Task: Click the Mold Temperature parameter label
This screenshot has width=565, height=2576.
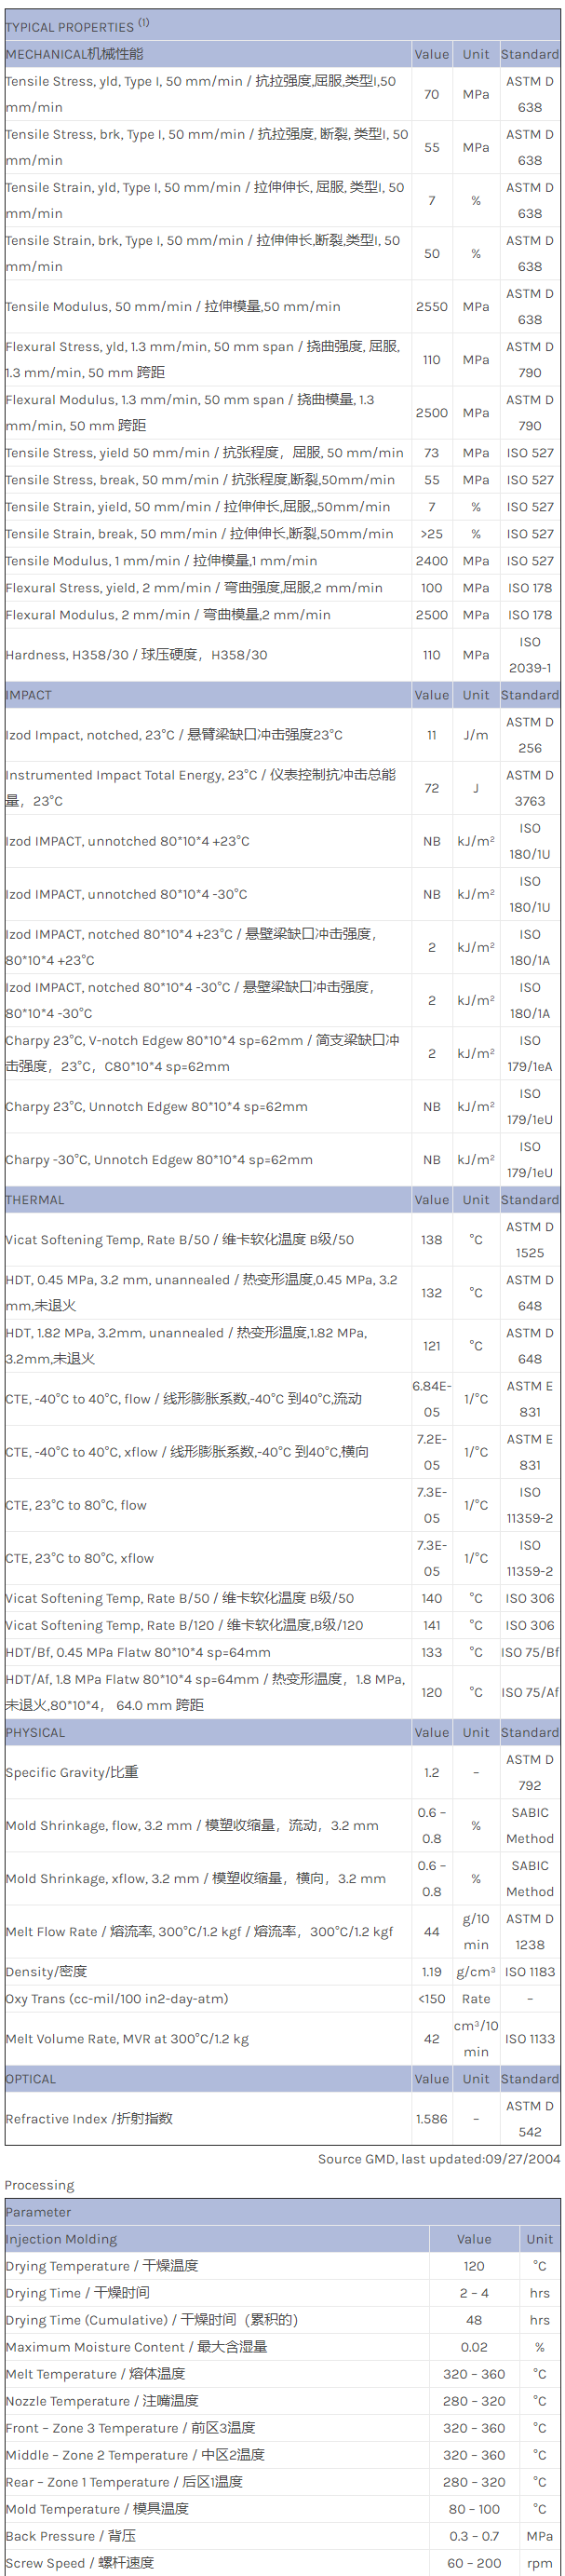Action: (97, 2509)
